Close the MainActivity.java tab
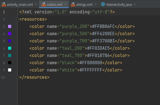 (135, 4)
